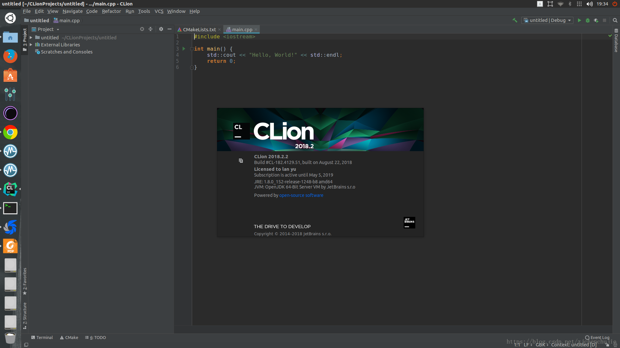Toggle the Database tool window button
Image resolution: width=620 pixels, height=348 pixels.
point(616,40)
